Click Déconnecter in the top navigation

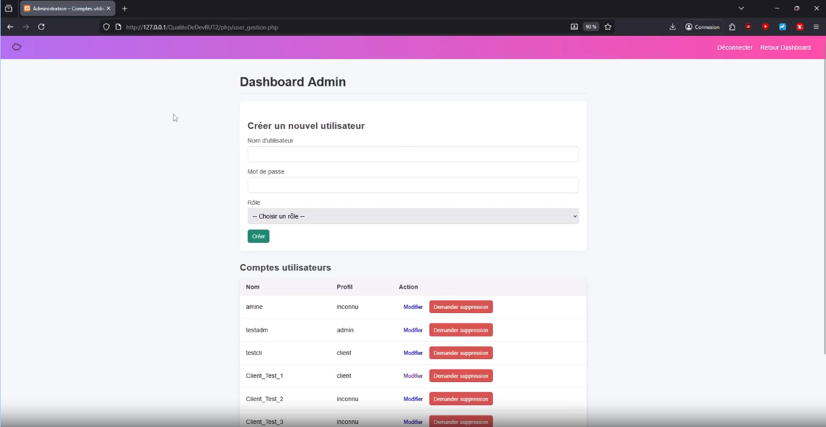click(735, 48)
